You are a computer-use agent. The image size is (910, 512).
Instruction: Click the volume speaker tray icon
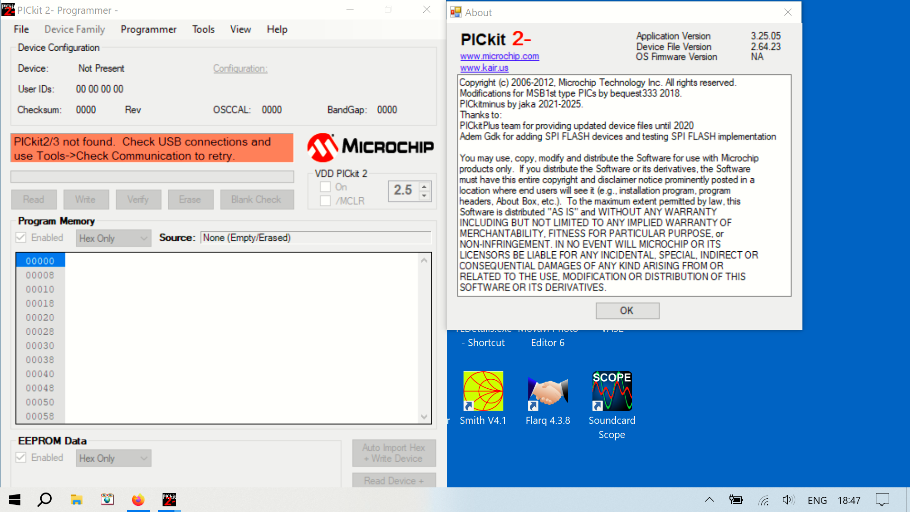[x=789, y=500]
